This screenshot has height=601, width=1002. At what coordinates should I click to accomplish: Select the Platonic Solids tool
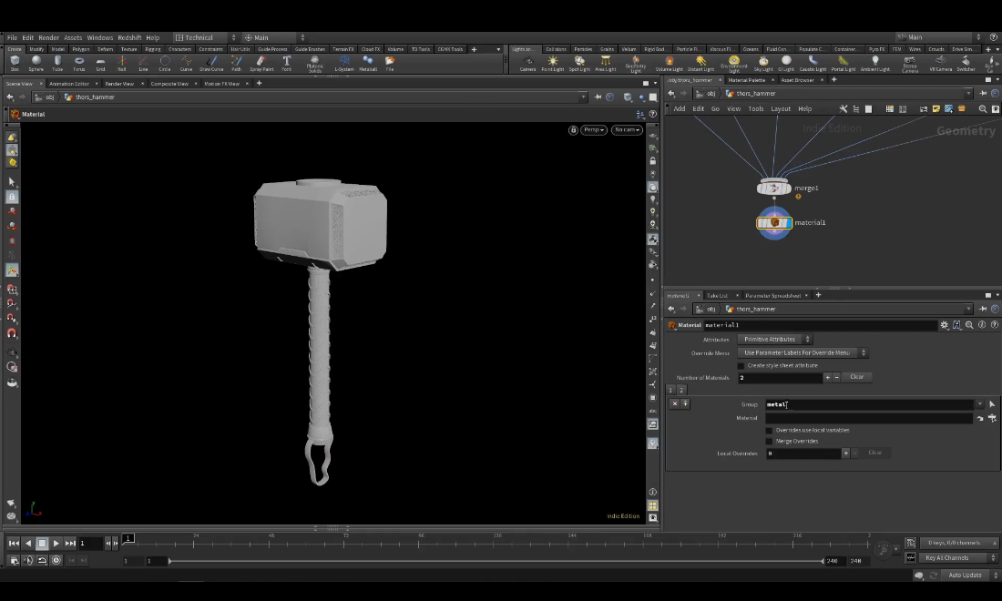pos(314,62)
